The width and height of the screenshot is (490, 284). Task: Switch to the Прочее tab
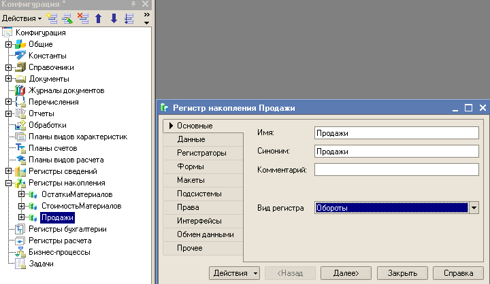(203, 248)
